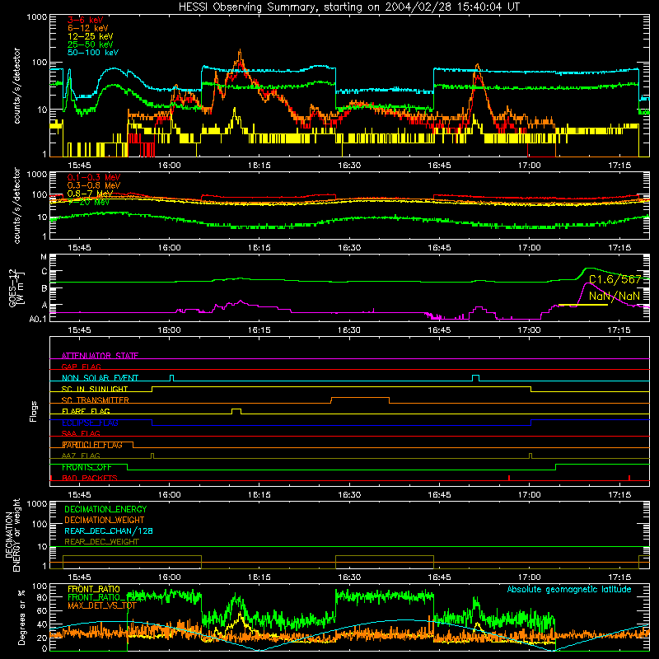Click the Absolute geomagnetic latitude label
This screenshot has width=659, height=659.
(x=569, y=589)
